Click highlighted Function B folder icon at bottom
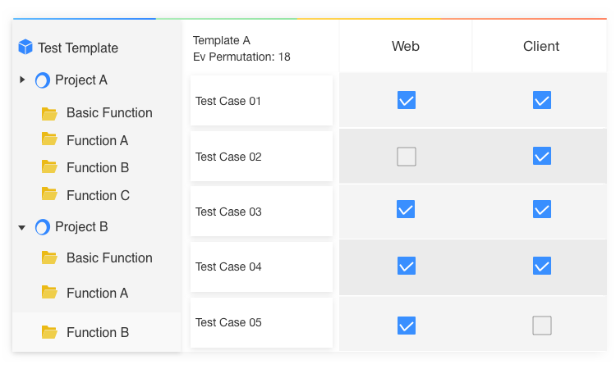This screenshot has height=369, width=616. [x=49, y=332]
